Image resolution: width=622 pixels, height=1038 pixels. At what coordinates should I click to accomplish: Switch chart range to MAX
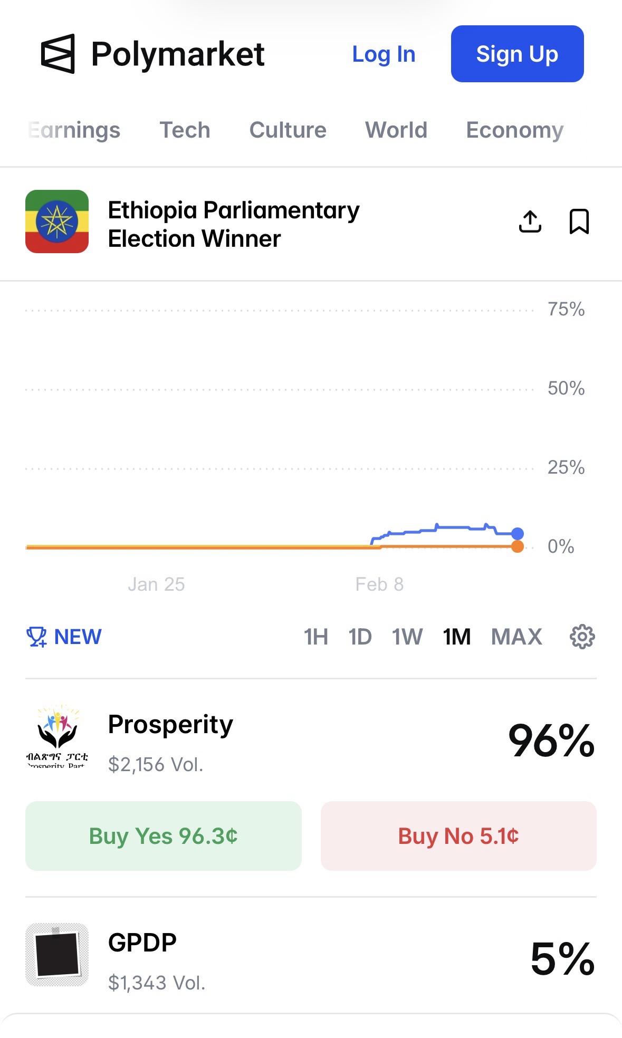tap(516, 637)
